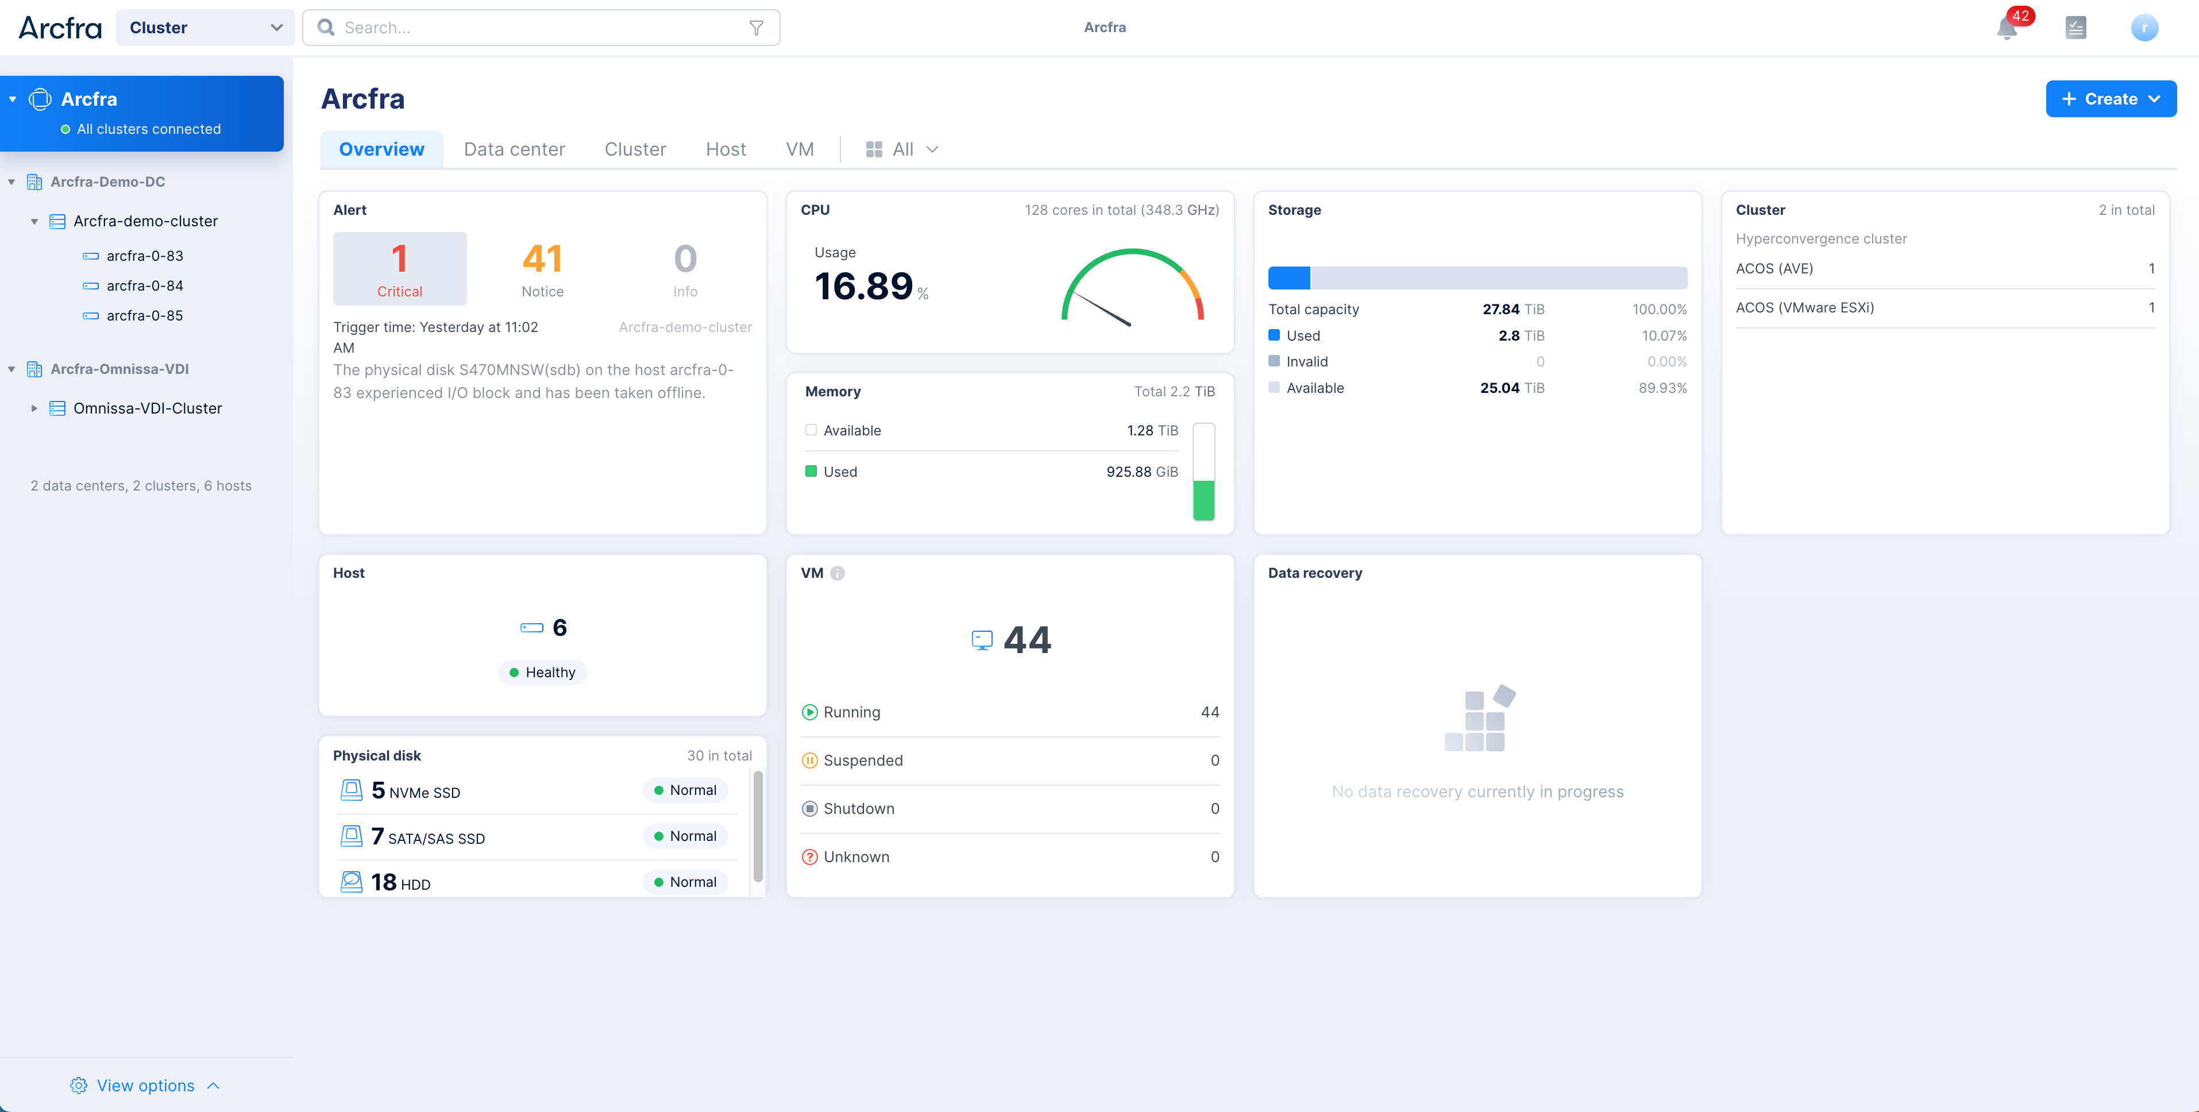Click the Arcfra root globe icon
The height and width of the screenshot is (1112, 2199).
[40, 100]
